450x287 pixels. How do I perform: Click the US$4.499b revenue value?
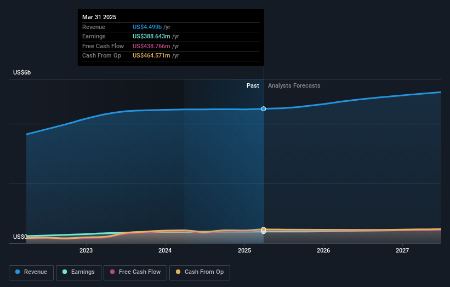pyautogui.click(x=147, y=27)
